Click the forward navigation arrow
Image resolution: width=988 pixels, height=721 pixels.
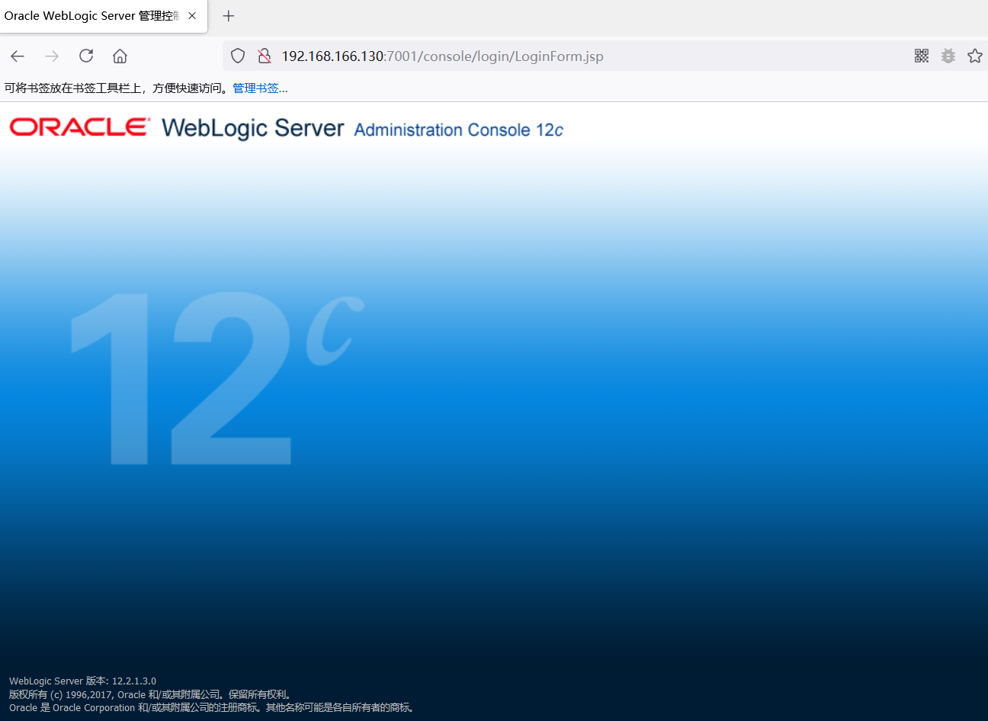point(52,56)
